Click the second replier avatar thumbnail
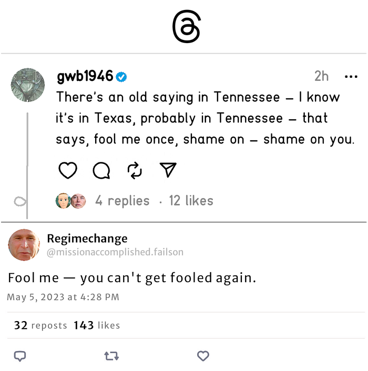This screenshot has height=371, width=368. [x=78, y=201]
